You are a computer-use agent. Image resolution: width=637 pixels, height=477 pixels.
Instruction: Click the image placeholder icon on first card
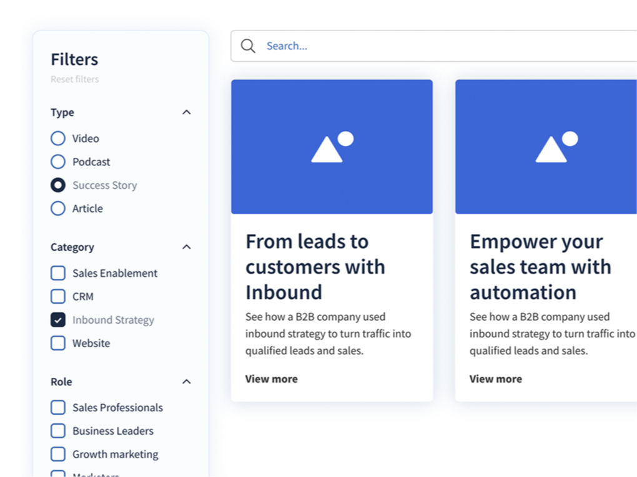tap(332, 147)
